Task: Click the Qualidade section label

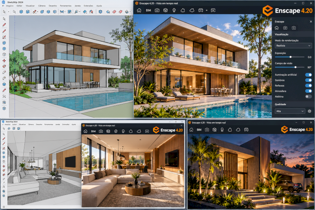Action: click(280, 104)
